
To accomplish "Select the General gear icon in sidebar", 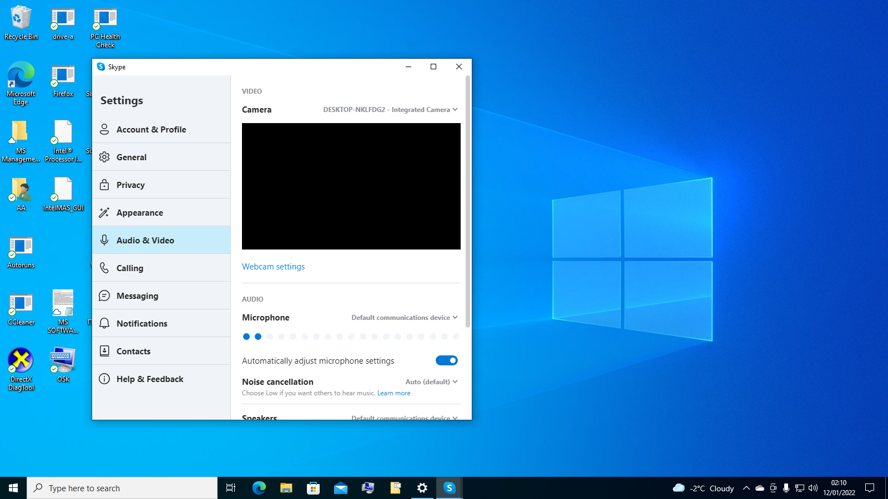I will click(x=104, y=157).
